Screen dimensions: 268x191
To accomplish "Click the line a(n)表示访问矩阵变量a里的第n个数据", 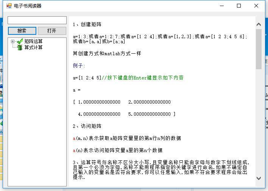I will (118, 151).
